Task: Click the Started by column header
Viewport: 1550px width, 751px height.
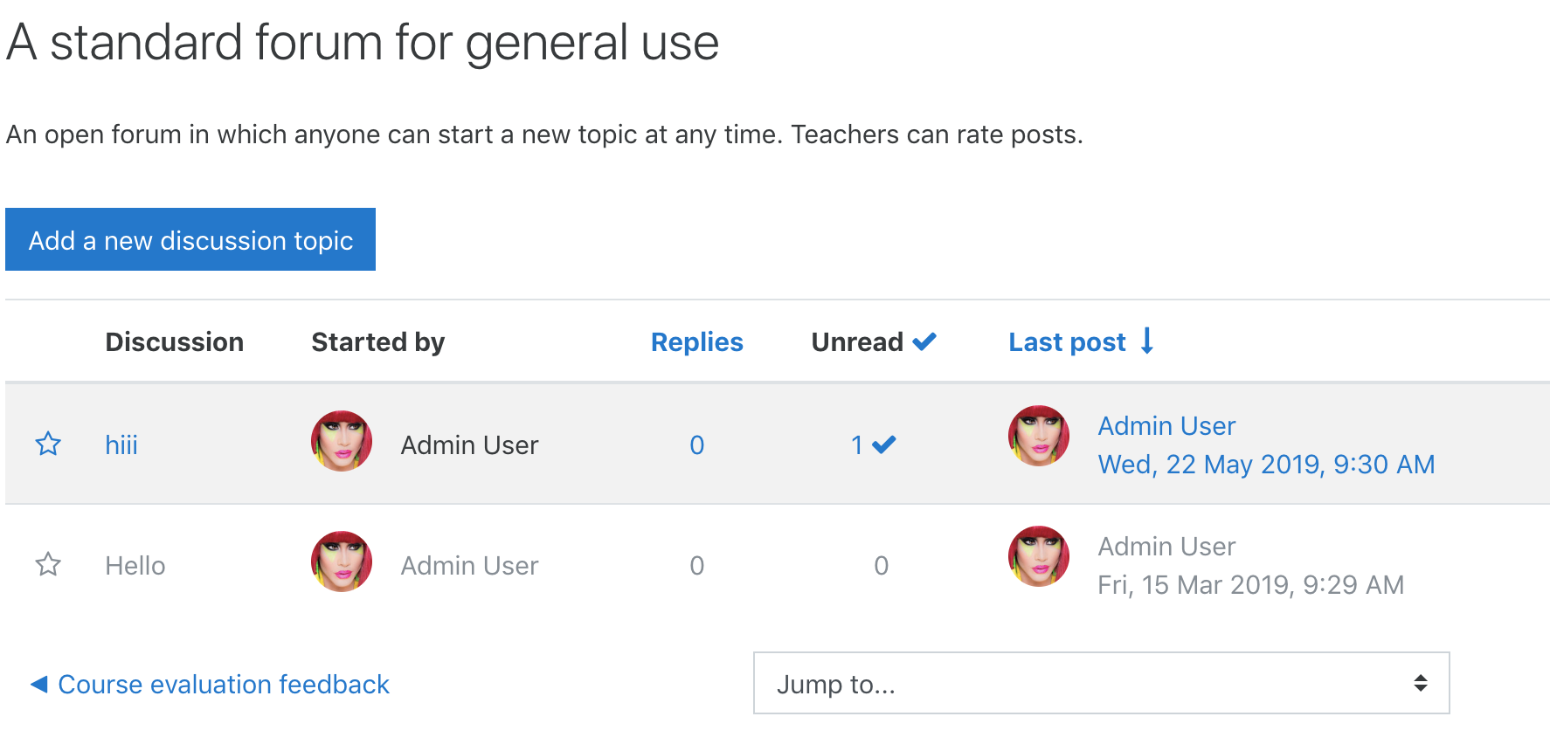Action: (377, 342)
